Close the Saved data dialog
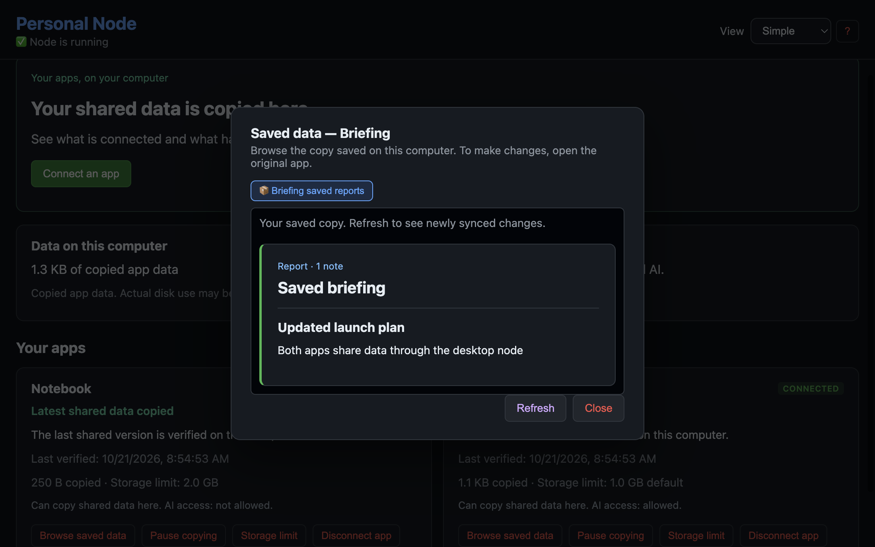Screen dimensions: 875x547 (x=598, y=408)
